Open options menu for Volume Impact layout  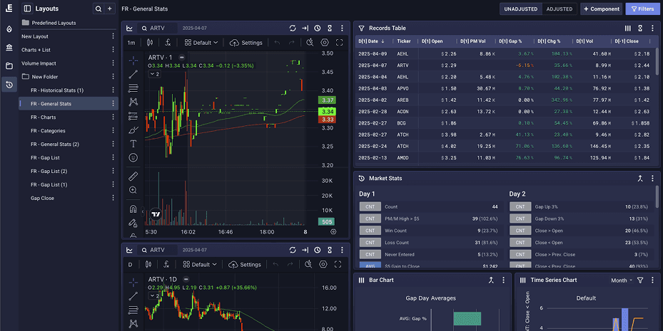click(113, 63)
